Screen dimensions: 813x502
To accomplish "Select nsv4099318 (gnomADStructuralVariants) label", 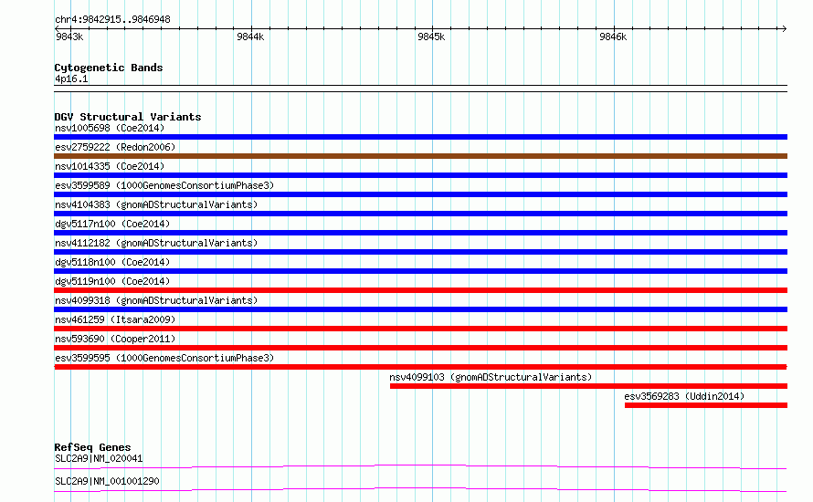I will (156, 300).
